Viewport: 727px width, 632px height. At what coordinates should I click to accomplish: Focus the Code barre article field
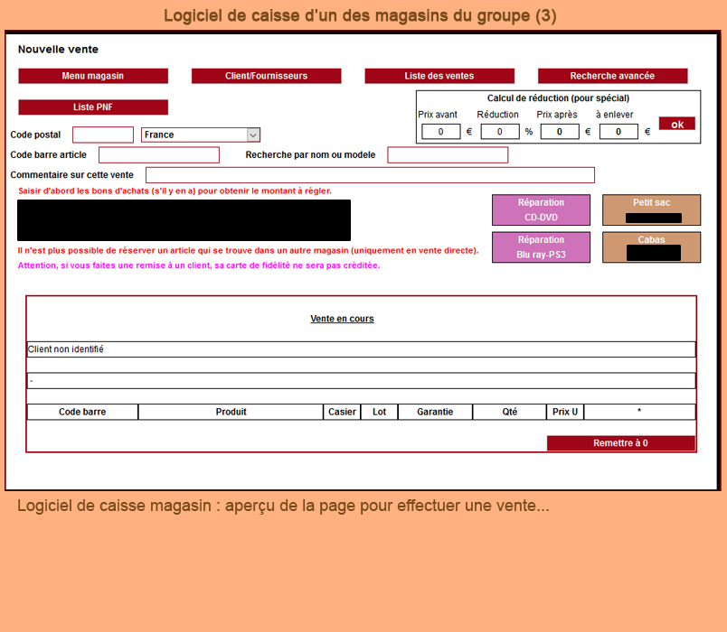click(x=159, y=155)
